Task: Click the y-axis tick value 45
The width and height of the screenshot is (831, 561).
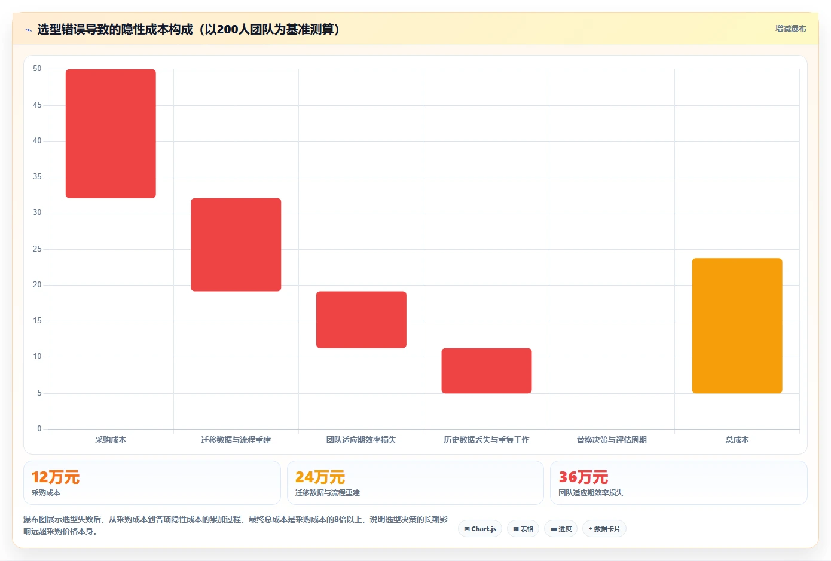Action: (37, 105)
